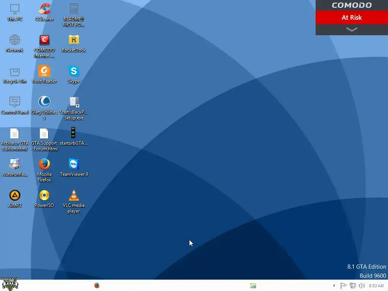Select GTA Support - Forum.html file
Viewport: 388px width, 291px height.
coord(44,139)
